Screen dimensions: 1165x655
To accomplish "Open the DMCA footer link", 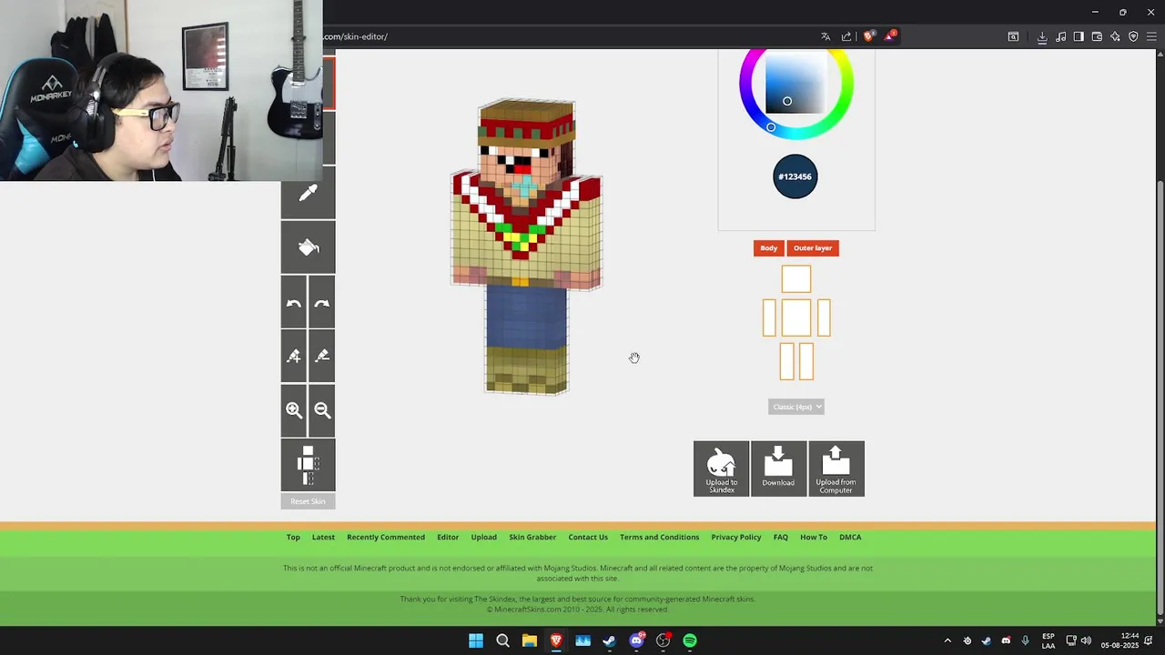I will click(850, 537).
